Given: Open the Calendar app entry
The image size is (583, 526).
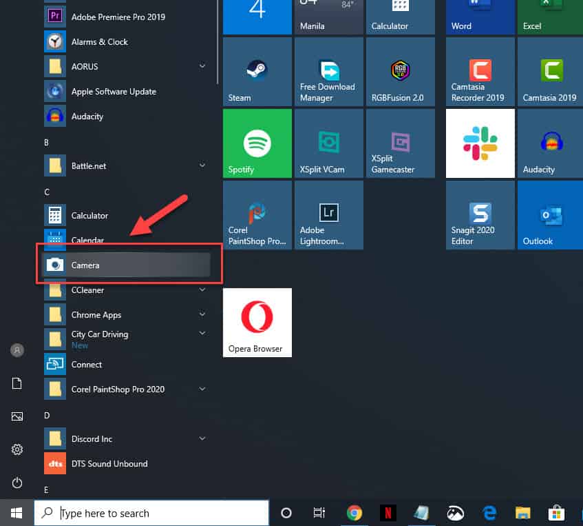Looking at the screenshot, I should click(x=127, y=239).
